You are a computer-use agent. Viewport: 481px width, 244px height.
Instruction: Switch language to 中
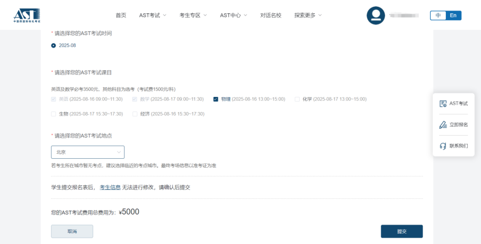click(x=438, y=15)
